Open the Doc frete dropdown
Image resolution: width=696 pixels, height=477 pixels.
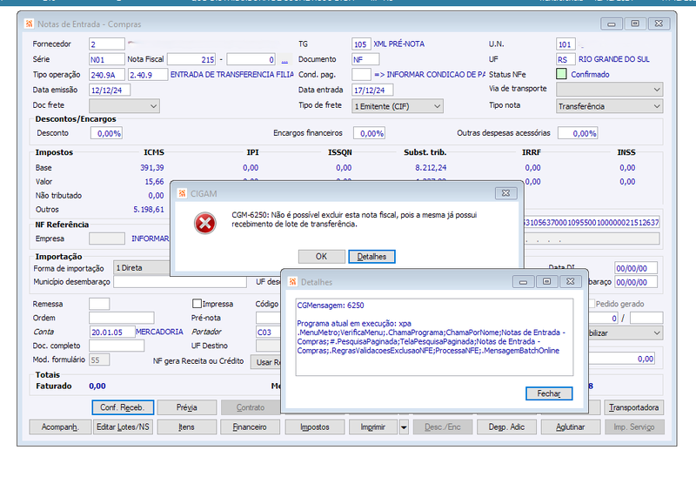124,106
